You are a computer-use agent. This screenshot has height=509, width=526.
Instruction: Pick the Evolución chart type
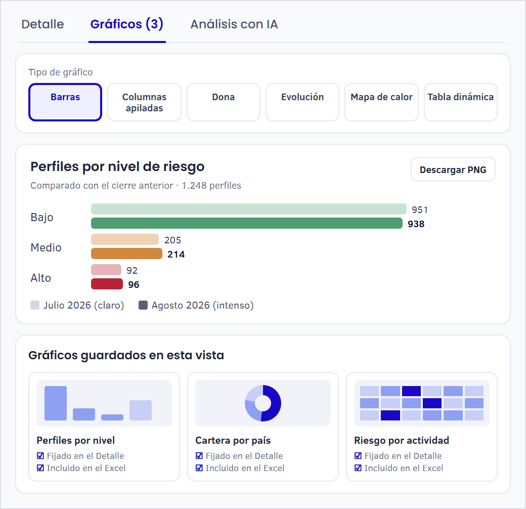point(302,102)
